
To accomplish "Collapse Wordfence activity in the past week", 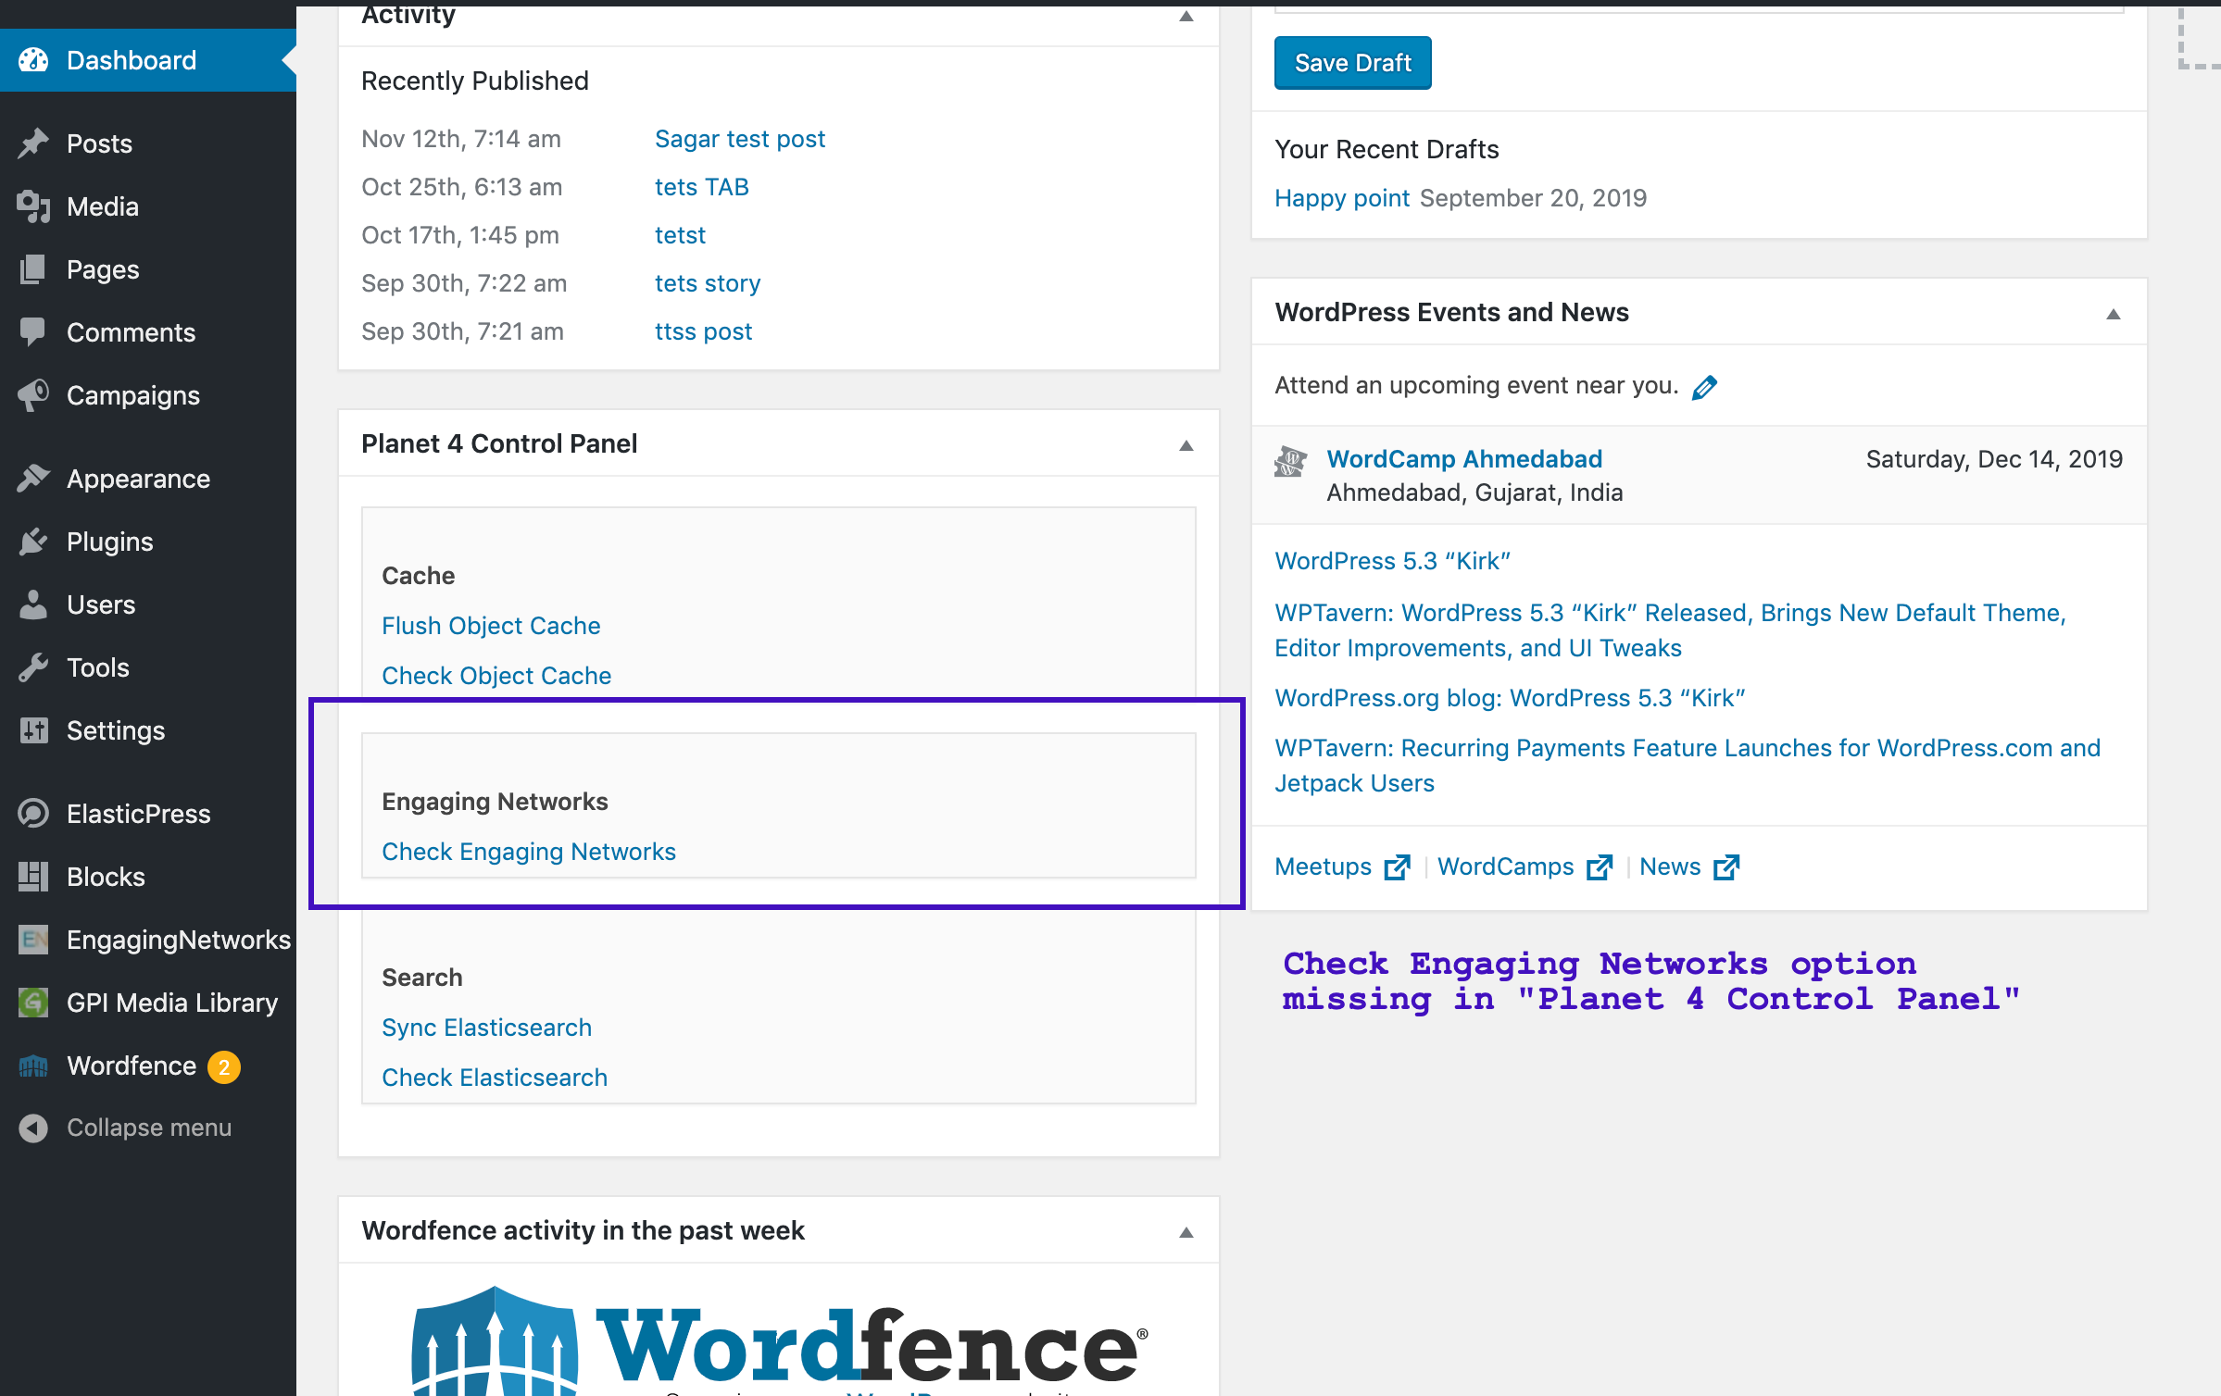I will [x=1186, y=1232].
